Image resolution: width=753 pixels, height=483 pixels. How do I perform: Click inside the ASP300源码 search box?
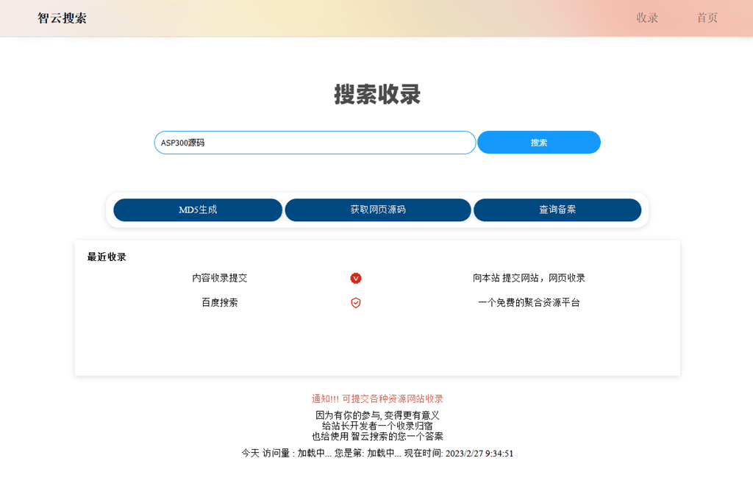[x=315, y=142]
